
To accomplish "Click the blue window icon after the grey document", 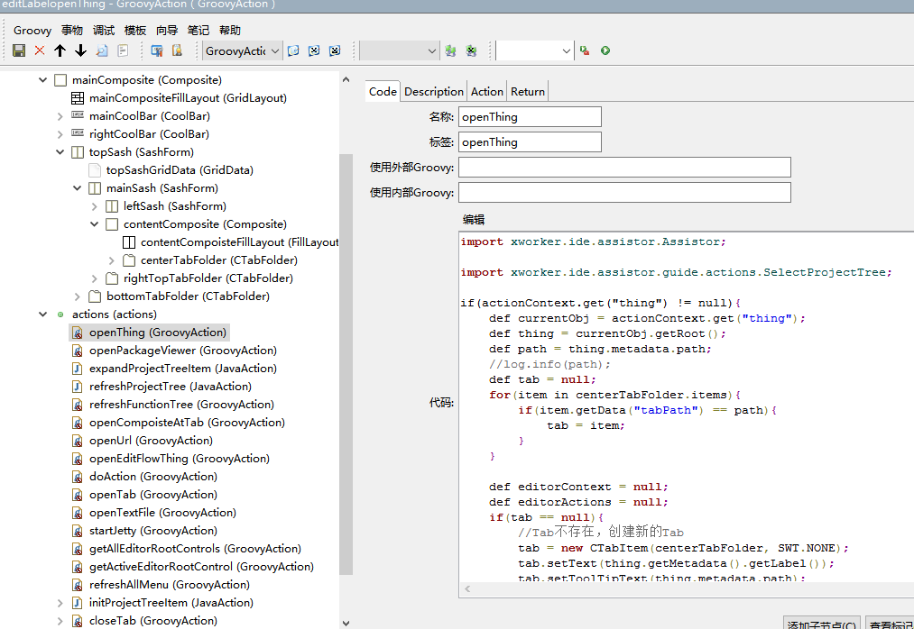I will pos(157,50).
